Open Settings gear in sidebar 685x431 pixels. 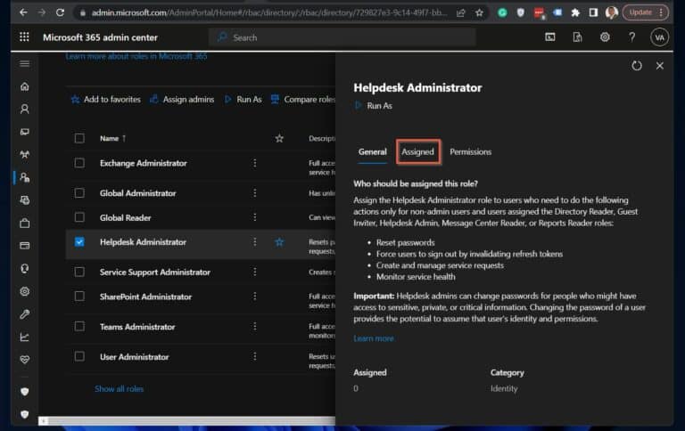point(25,291)
